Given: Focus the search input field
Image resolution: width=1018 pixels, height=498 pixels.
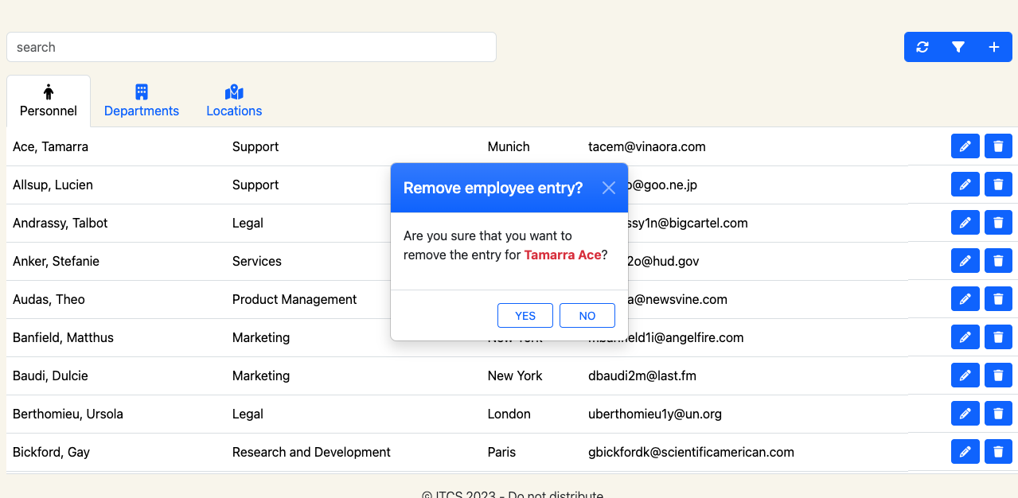Looking at the screenshot, I should point(252,47).
